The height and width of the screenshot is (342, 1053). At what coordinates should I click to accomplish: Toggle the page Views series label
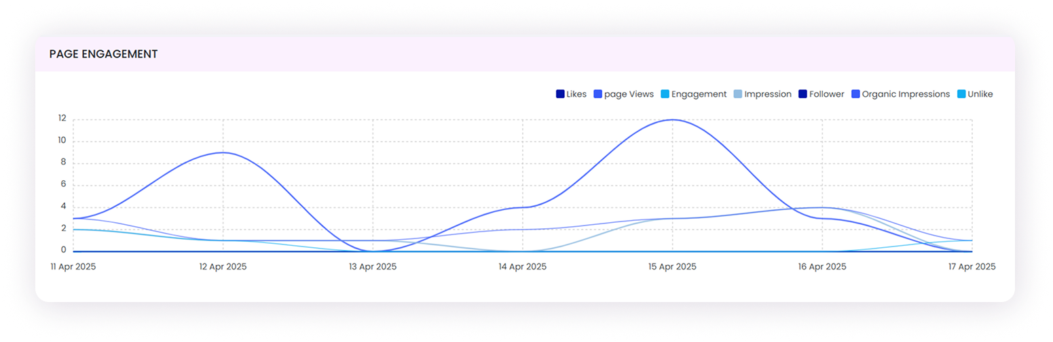pyautogui.click(x=629, y=94)
